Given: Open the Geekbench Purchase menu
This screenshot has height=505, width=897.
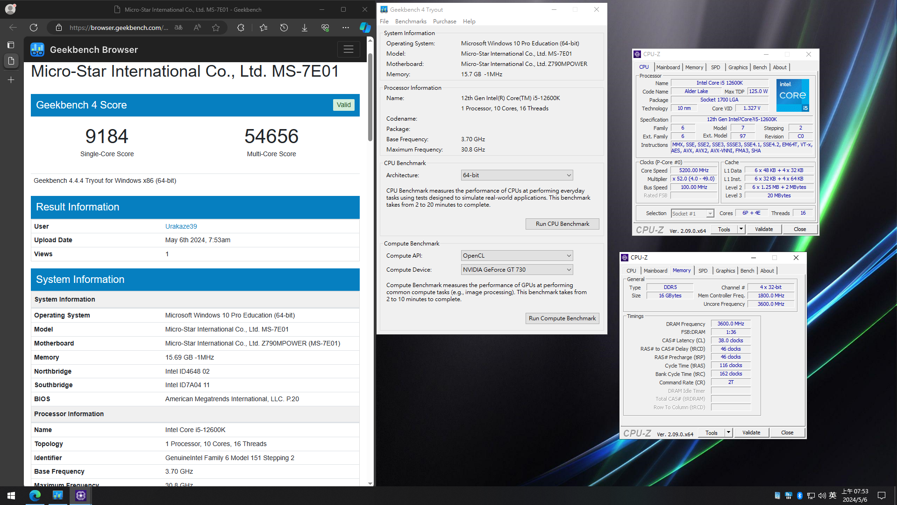Looking at the screenshot, I should (444, 22).
